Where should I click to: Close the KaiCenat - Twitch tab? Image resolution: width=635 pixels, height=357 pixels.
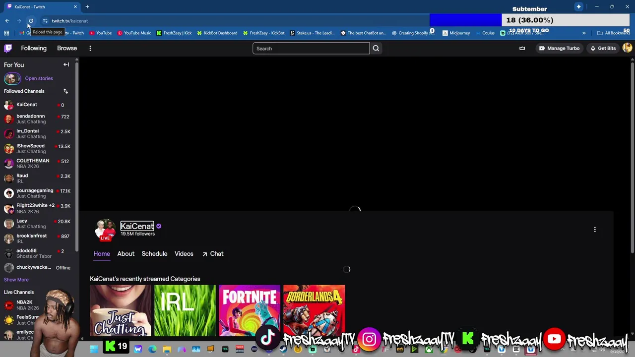(x=75, y=7)
